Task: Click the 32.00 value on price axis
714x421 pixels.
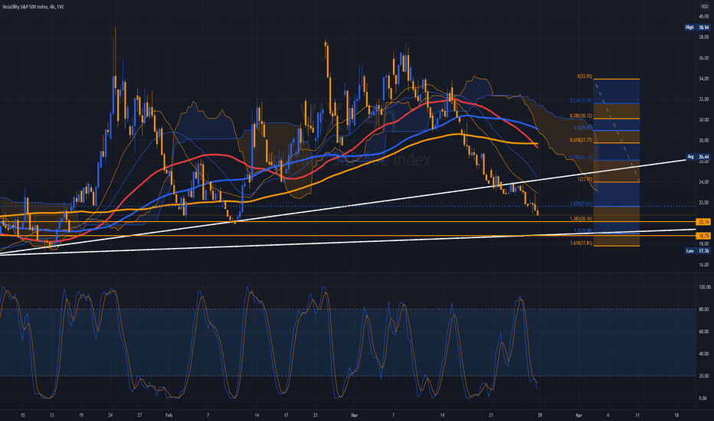Action: click(704, 100)
